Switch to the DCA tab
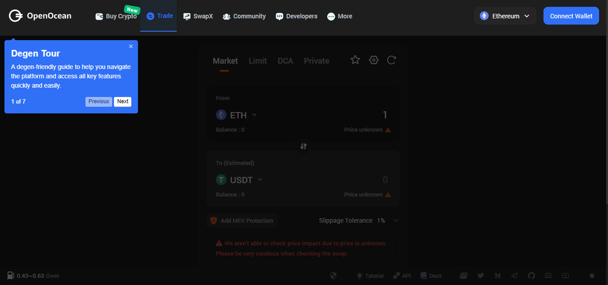Viewport: 608px width, 285px height. pos(286,60)
